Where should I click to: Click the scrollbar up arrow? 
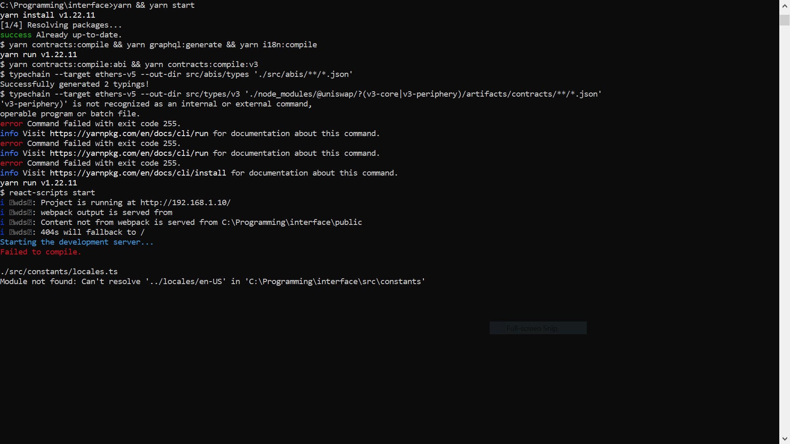pyautogui.click(x=785, y=5)
